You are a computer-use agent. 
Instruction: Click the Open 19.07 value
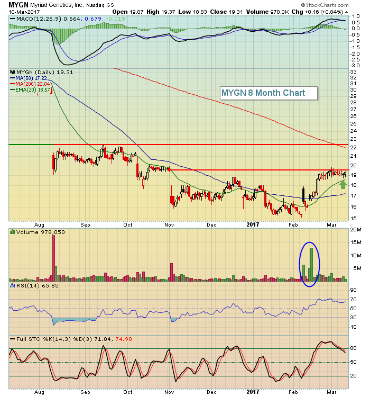click(128, 12)
